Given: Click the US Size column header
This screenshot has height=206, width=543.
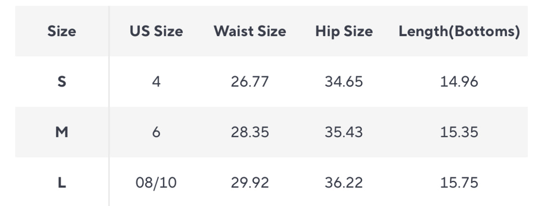Looking at the screenshot, I should 156,32.
